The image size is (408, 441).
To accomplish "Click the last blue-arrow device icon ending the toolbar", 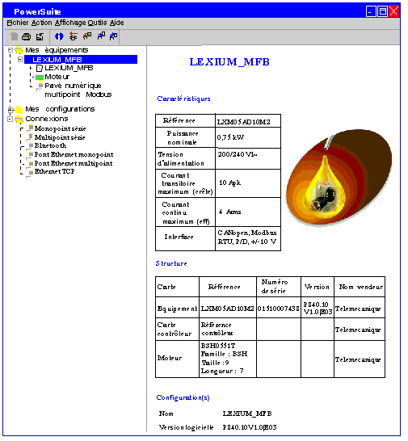I will (113, 36).
